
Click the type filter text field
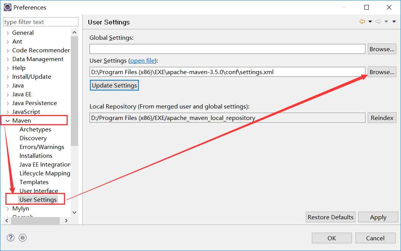pyautogui.click(x=41, y=22)
